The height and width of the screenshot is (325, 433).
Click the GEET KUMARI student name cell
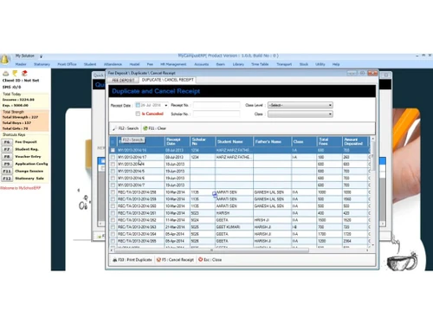click(234, 227)
